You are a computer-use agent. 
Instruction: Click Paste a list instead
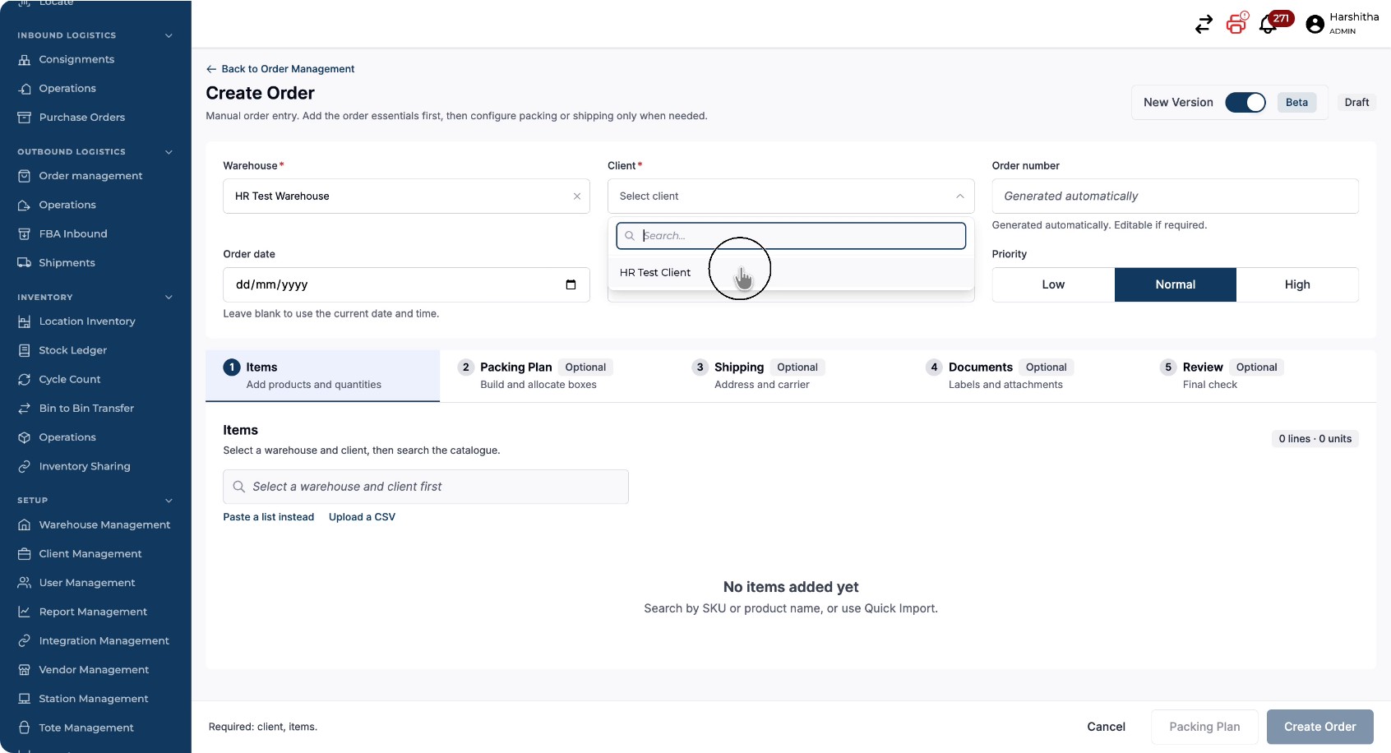269,517
